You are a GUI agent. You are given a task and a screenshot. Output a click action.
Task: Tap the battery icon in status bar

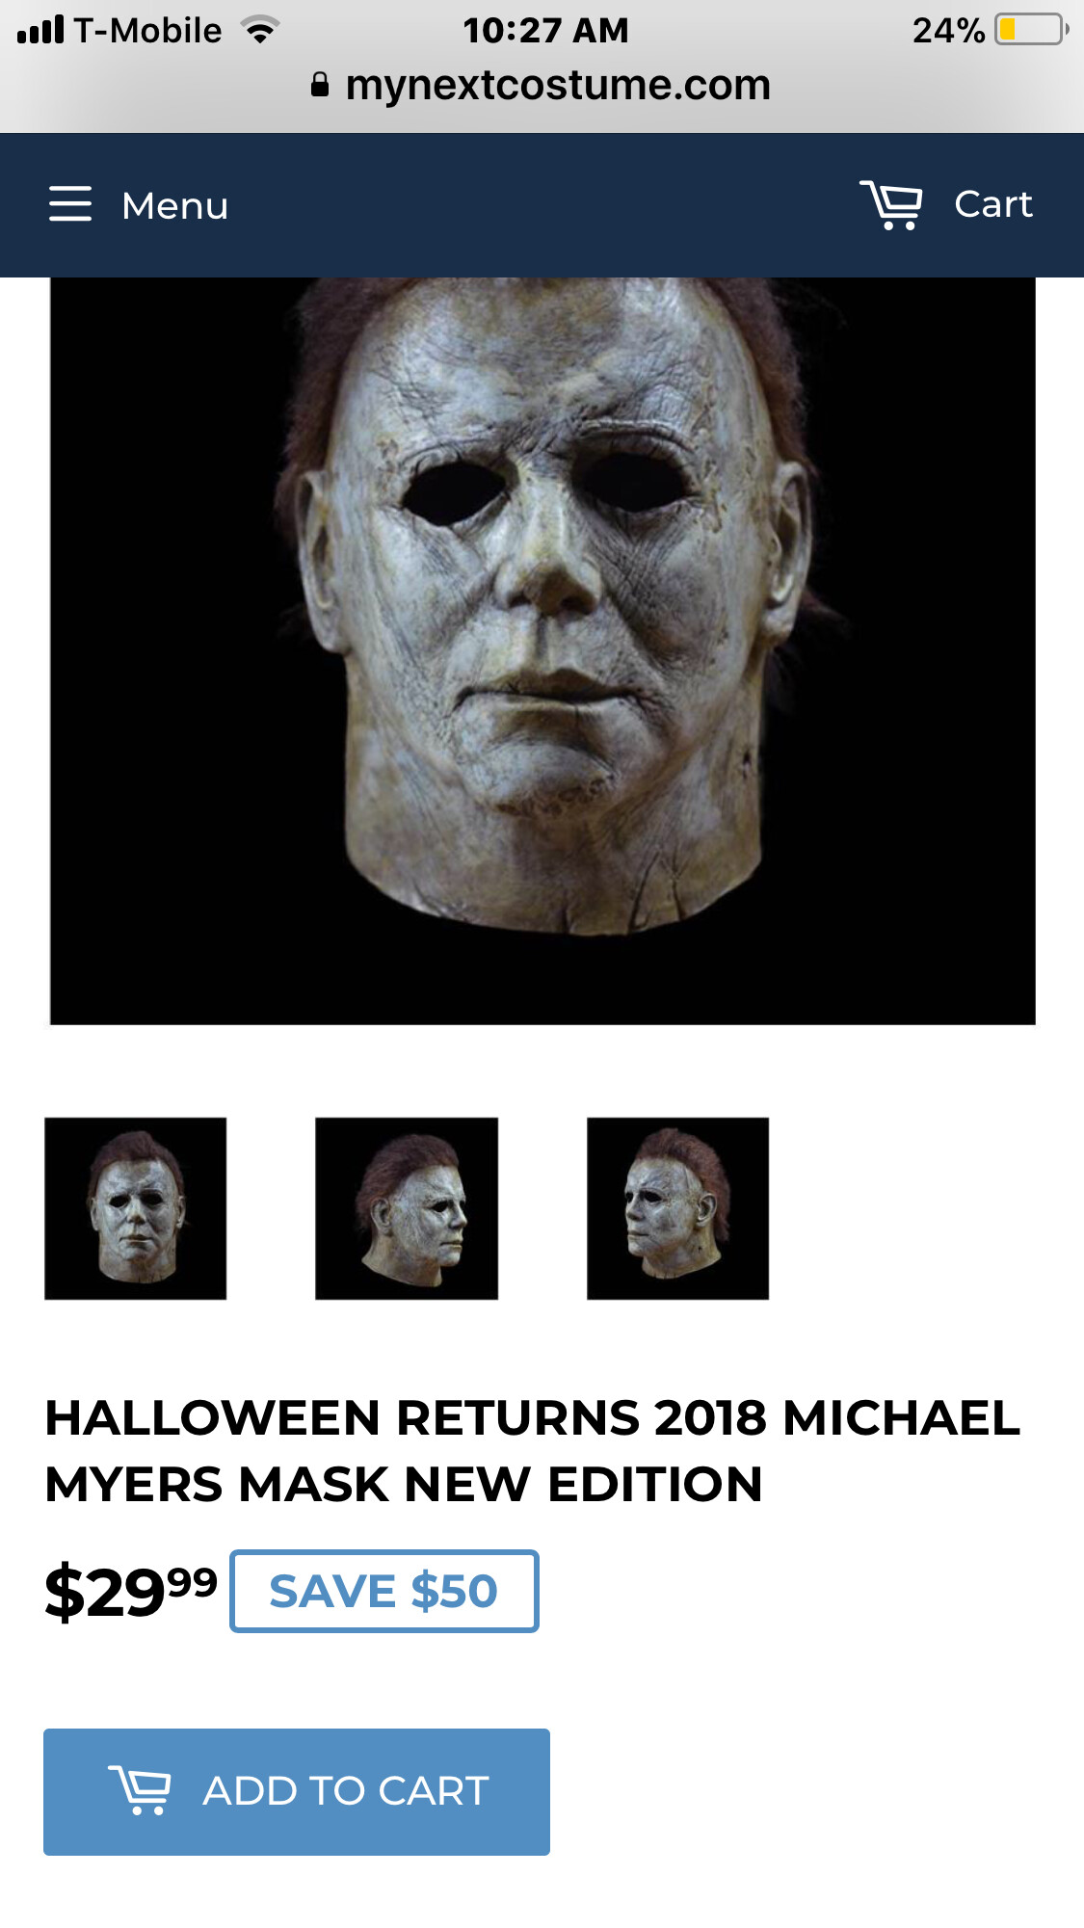(x=1032, y=30)
